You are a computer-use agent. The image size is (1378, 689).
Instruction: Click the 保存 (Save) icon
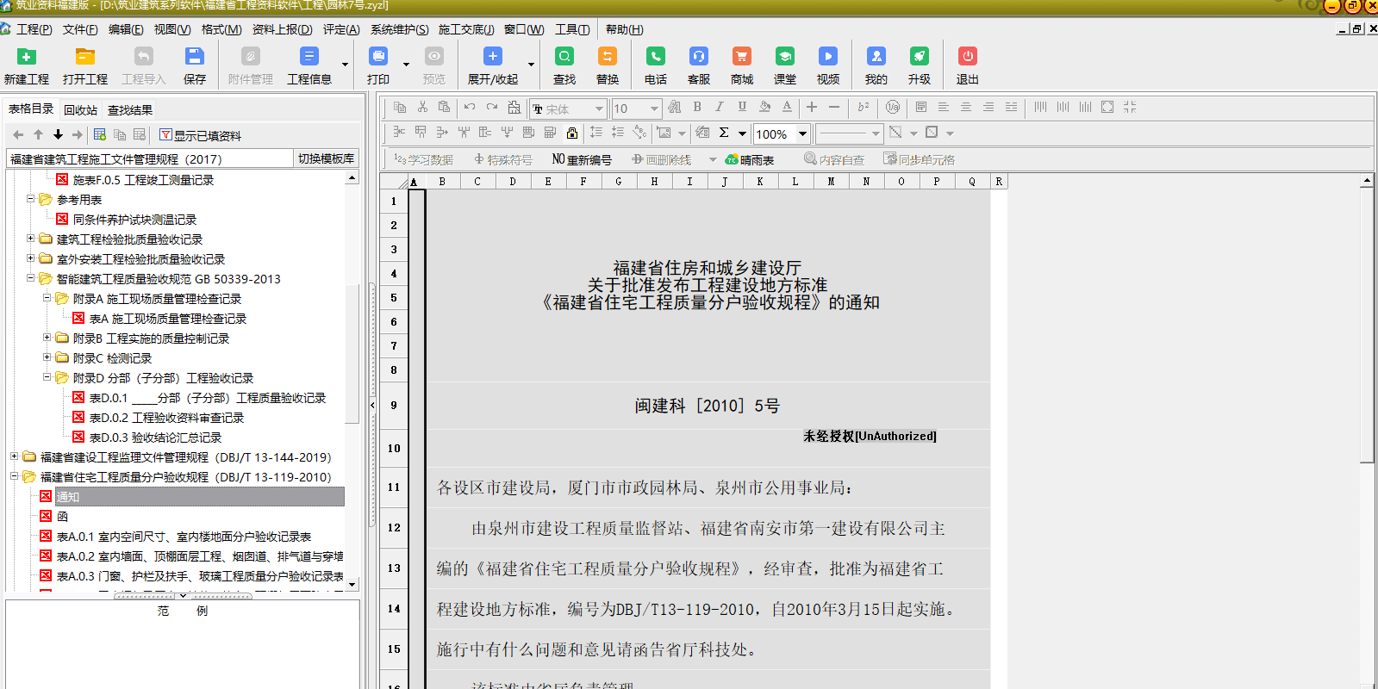(x=194, y=57)
